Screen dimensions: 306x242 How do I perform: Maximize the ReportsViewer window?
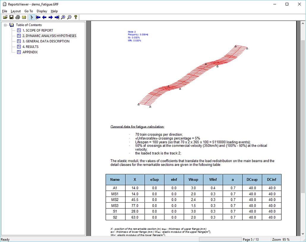[287, 4]
